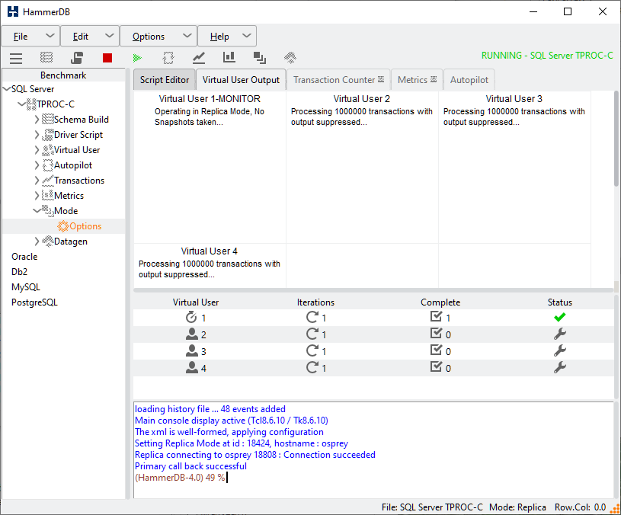The width and height of the screenshot is (621, 515).
Task: Open the Options menu
Action: click(x=158, y=37)
